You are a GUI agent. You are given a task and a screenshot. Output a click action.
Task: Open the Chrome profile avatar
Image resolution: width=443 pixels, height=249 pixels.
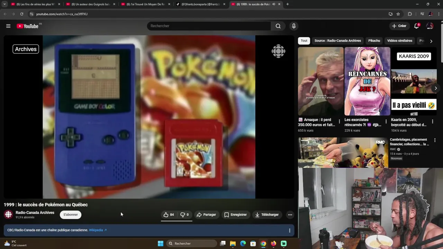pos(430,14)
